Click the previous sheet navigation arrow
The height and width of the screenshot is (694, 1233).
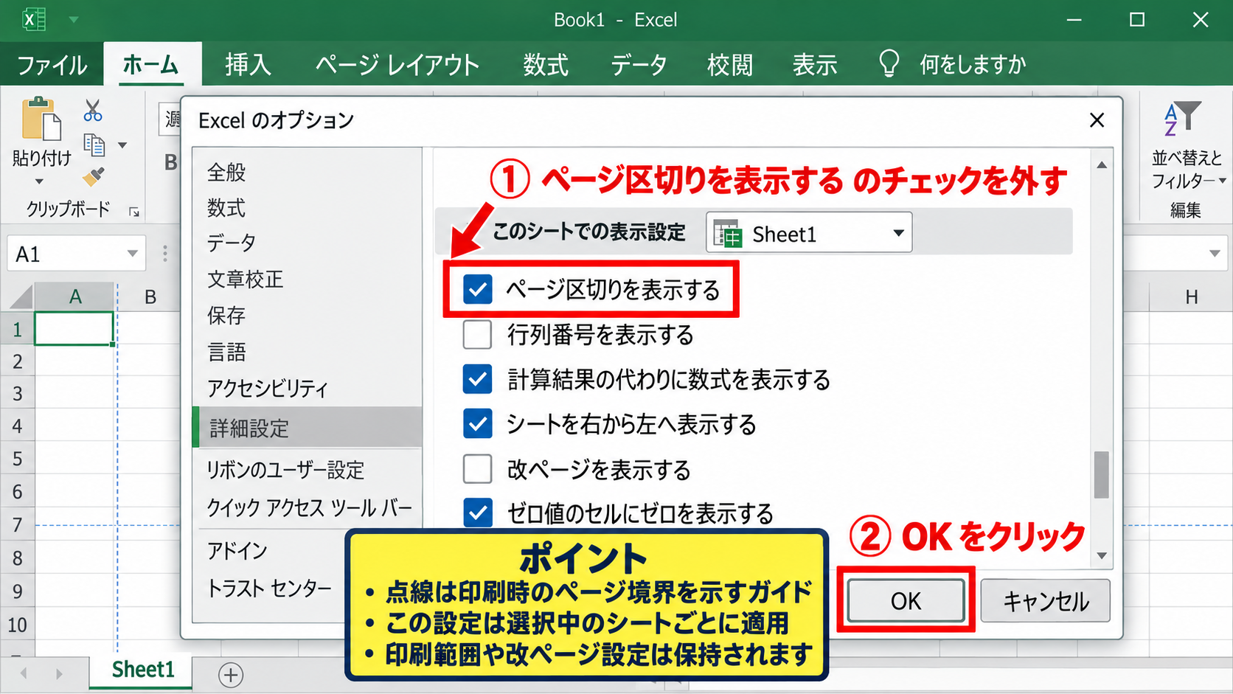(24, 673)
